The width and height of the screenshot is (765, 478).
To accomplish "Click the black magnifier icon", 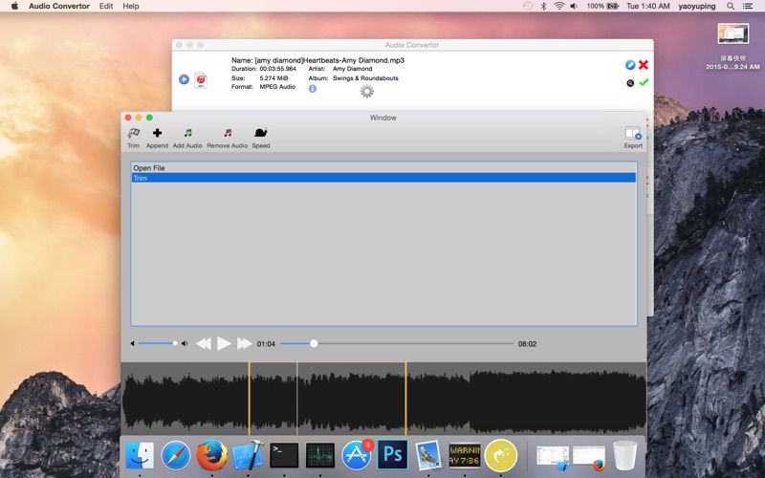I will coord(630,83).
